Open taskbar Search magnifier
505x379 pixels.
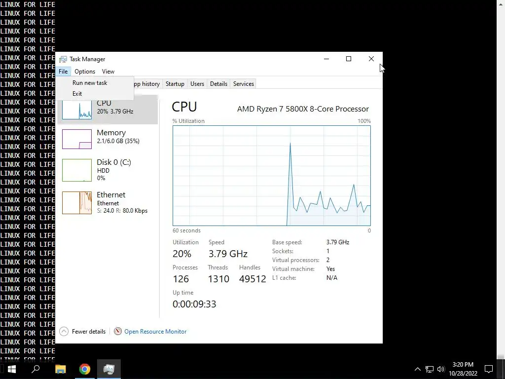(x=36, y=369)
